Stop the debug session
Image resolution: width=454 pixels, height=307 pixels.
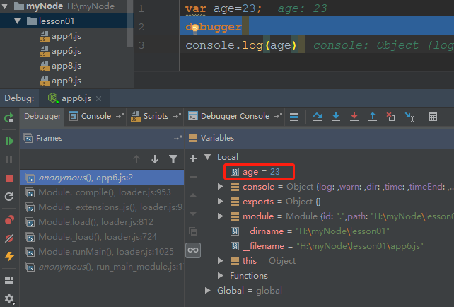9,178
